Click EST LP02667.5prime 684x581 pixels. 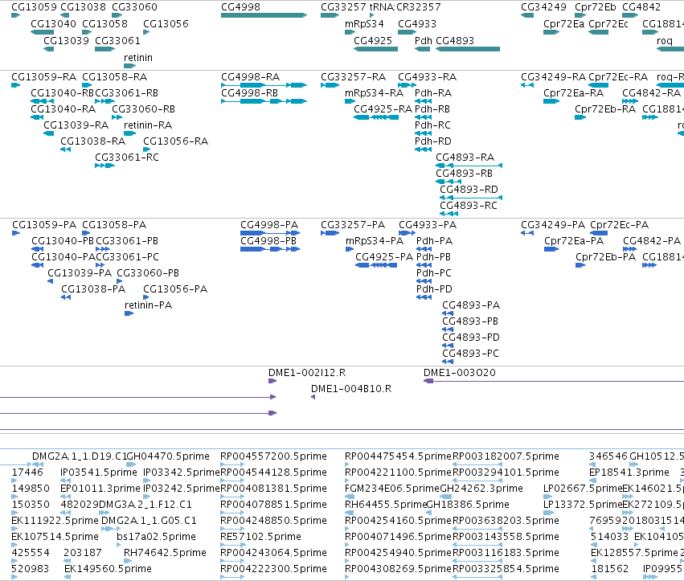tap(583, 489)
